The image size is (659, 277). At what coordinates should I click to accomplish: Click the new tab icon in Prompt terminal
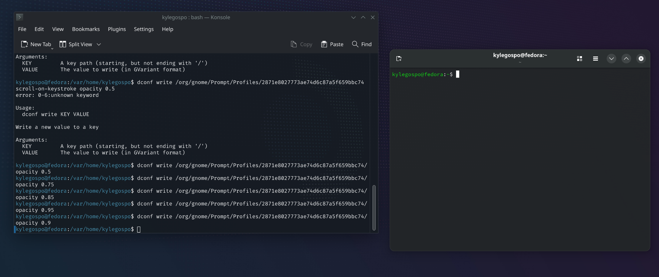(x=399, y=59)
